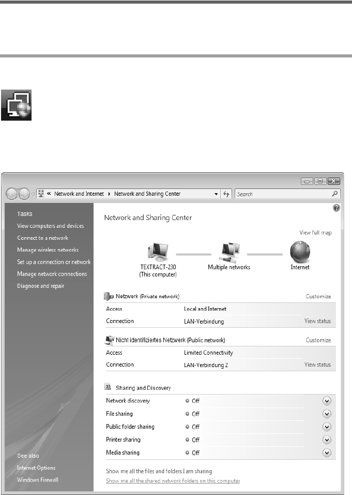
Task: Click the search magnifier icon
Action: tap(335, 194)
